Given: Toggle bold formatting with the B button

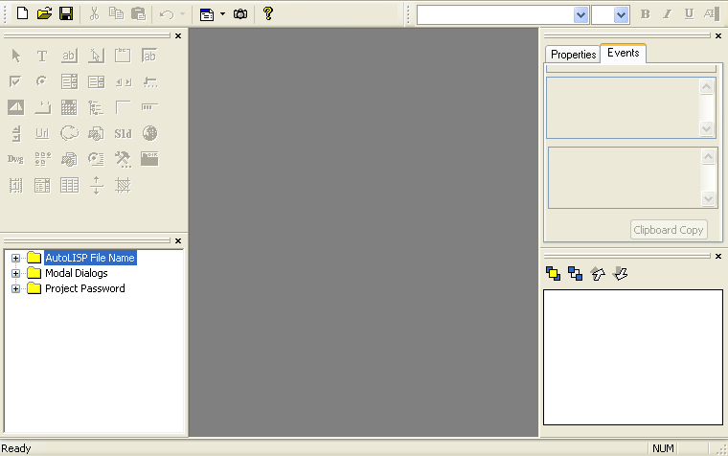Looking at the screenshot, I should (x=645, y=14).
